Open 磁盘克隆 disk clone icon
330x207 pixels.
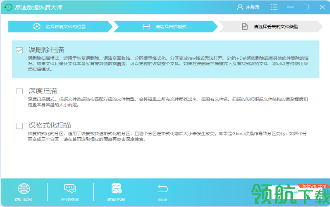coord(117,188)
